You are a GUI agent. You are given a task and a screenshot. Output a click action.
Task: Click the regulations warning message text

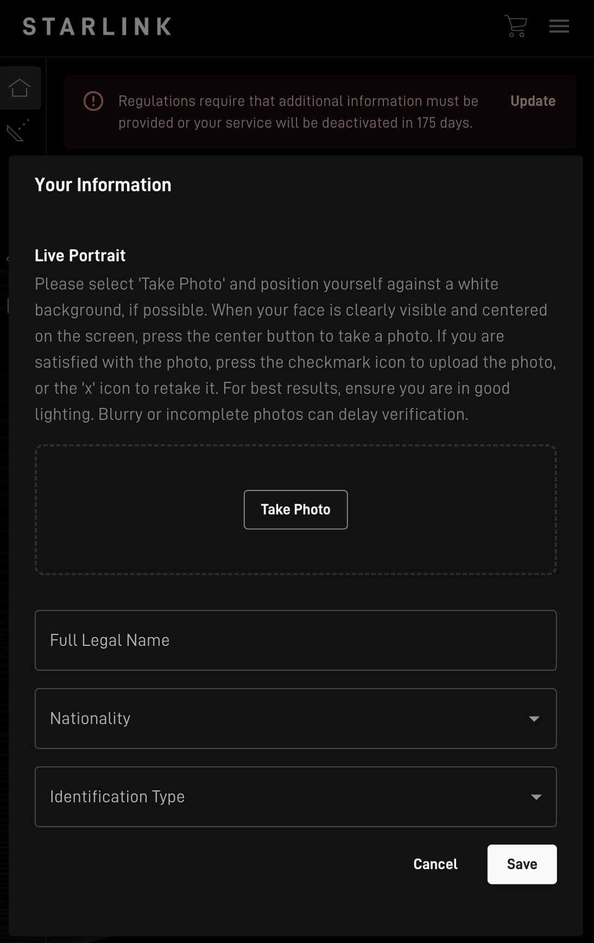coord(298,112)
